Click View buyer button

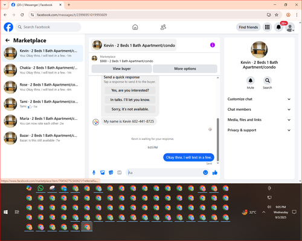(121, 69)
